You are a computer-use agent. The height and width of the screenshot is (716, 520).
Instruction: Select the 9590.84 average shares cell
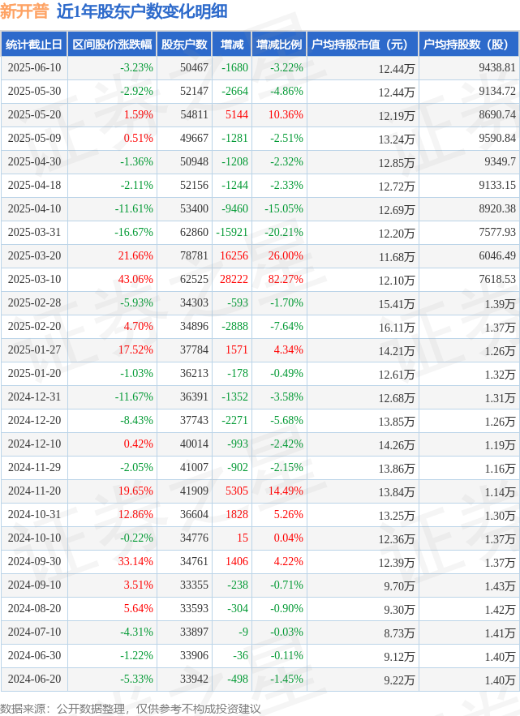[x=497, y=138]
